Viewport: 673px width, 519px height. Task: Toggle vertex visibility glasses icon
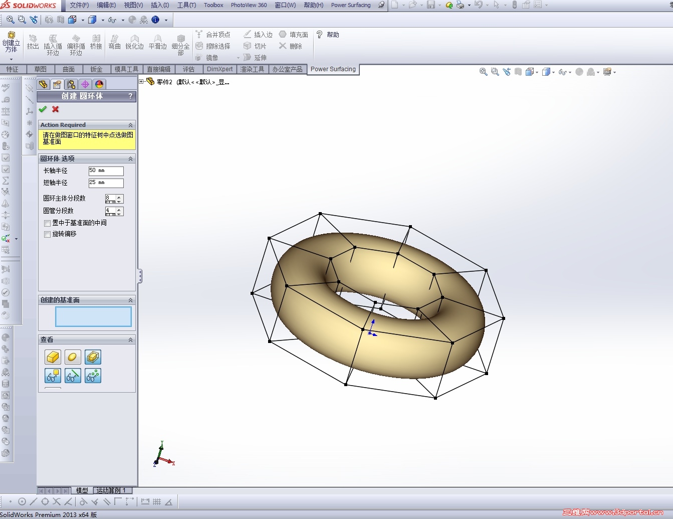(93, 376)
